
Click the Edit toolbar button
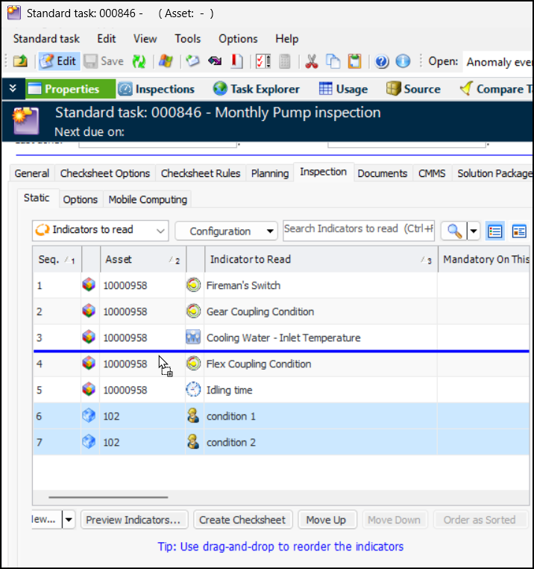coord(60,61)
